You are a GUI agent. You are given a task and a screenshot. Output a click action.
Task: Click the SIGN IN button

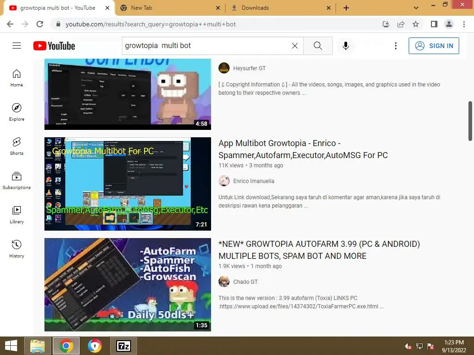434,46
